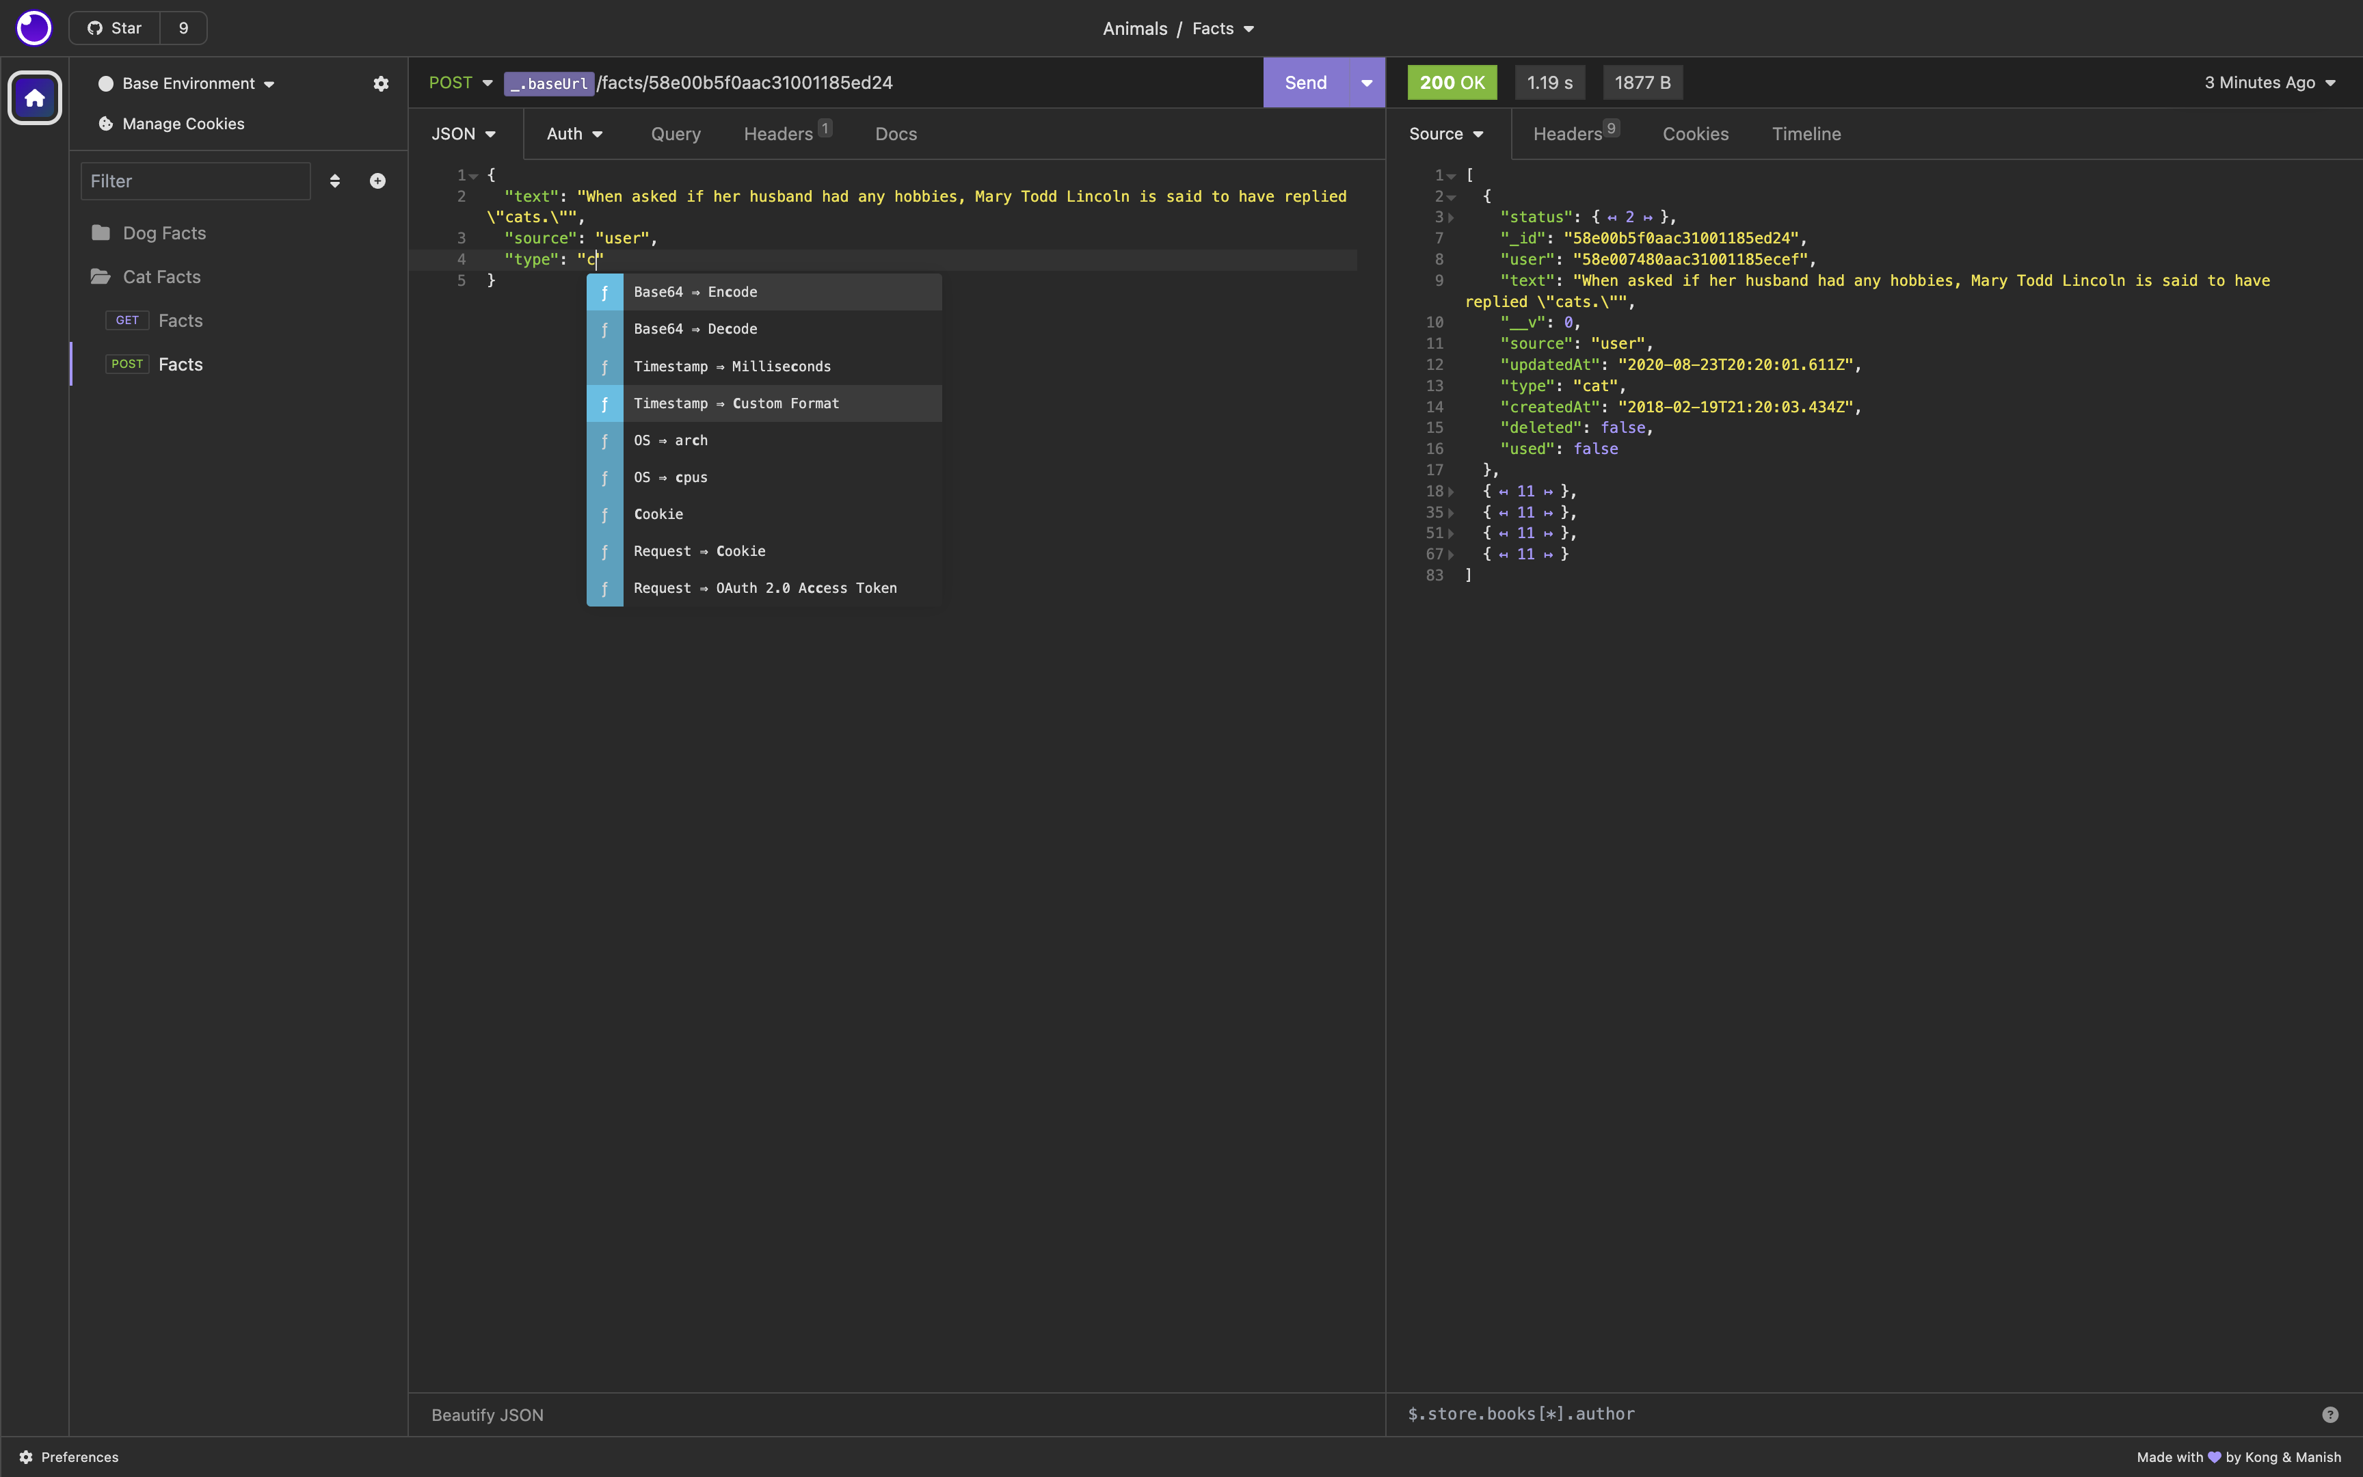Click the Insomnia logo icon

click(x=34, y=27)
